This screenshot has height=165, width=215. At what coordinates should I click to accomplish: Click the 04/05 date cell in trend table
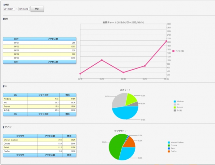16,58
